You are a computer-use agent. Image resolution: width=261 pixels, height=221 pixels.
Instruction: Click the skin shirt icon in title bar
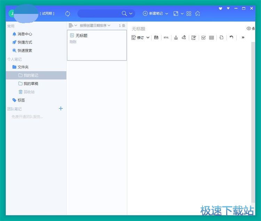221,8
